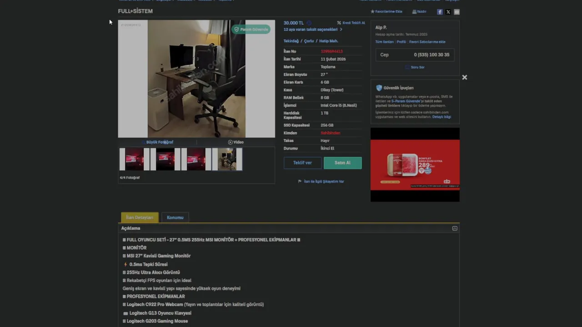This screenshot has width=582, height=327.
Task: Click the Logitech C922 Pro Webcam line
Action: tap(193, 305)
